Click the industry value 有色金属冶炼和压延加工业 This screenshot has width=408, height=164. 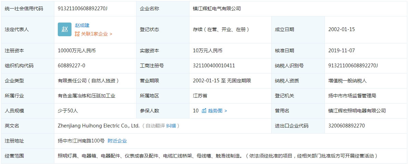click(x=87, y=96)
